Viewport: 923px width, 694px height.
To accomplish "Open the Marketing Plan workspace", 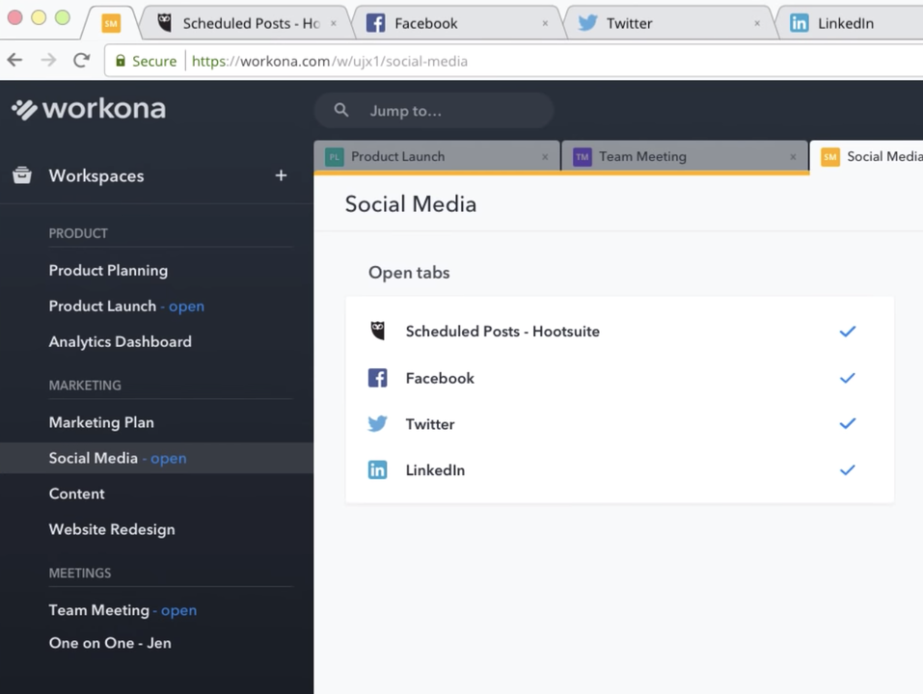I will (x=101, y=422).
